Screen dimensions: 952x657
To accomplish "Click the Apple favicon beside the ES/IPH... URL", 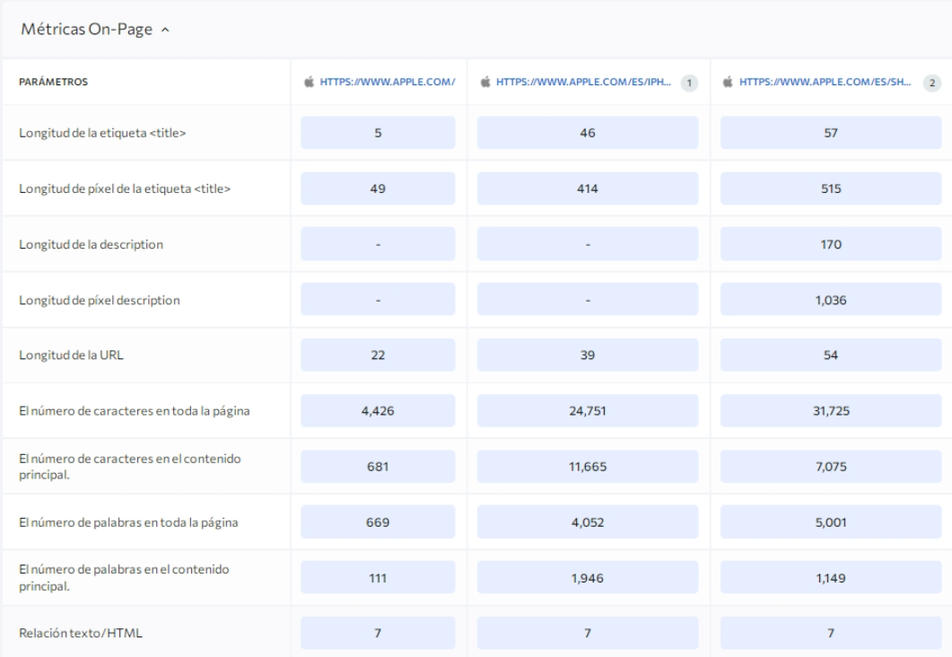I will [485, 82].
